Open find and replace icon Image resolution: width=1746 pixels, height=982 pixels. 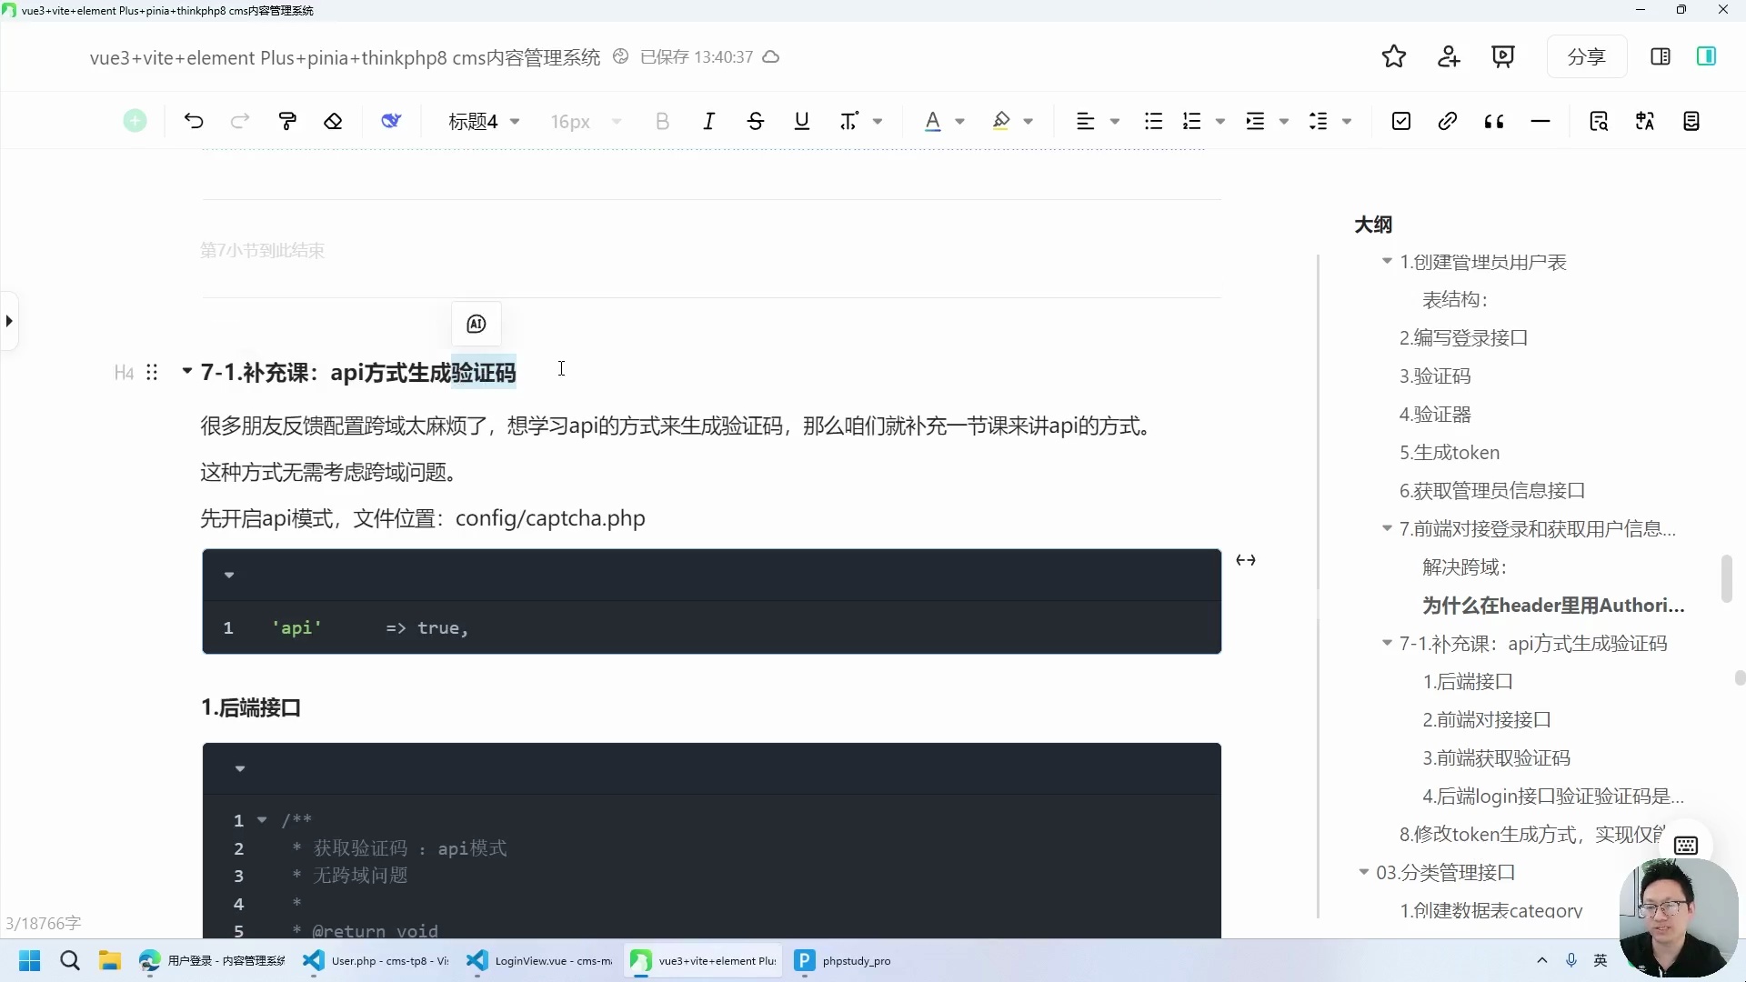(1599, 121)
